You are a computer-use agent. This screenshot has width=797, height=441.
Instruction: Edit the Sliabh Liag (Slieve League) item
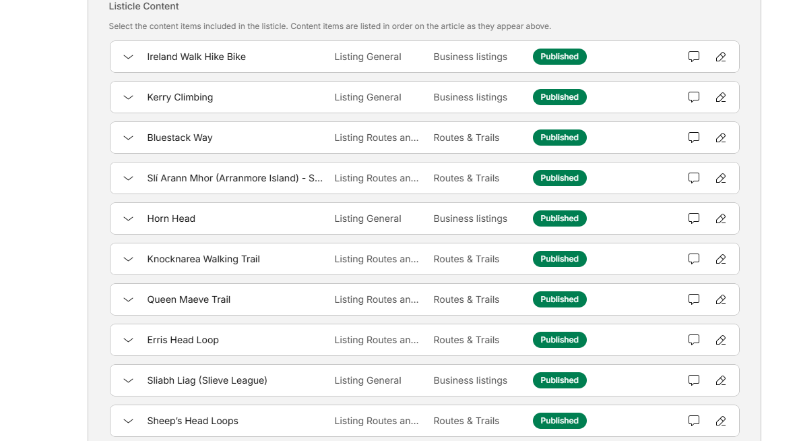721,380
